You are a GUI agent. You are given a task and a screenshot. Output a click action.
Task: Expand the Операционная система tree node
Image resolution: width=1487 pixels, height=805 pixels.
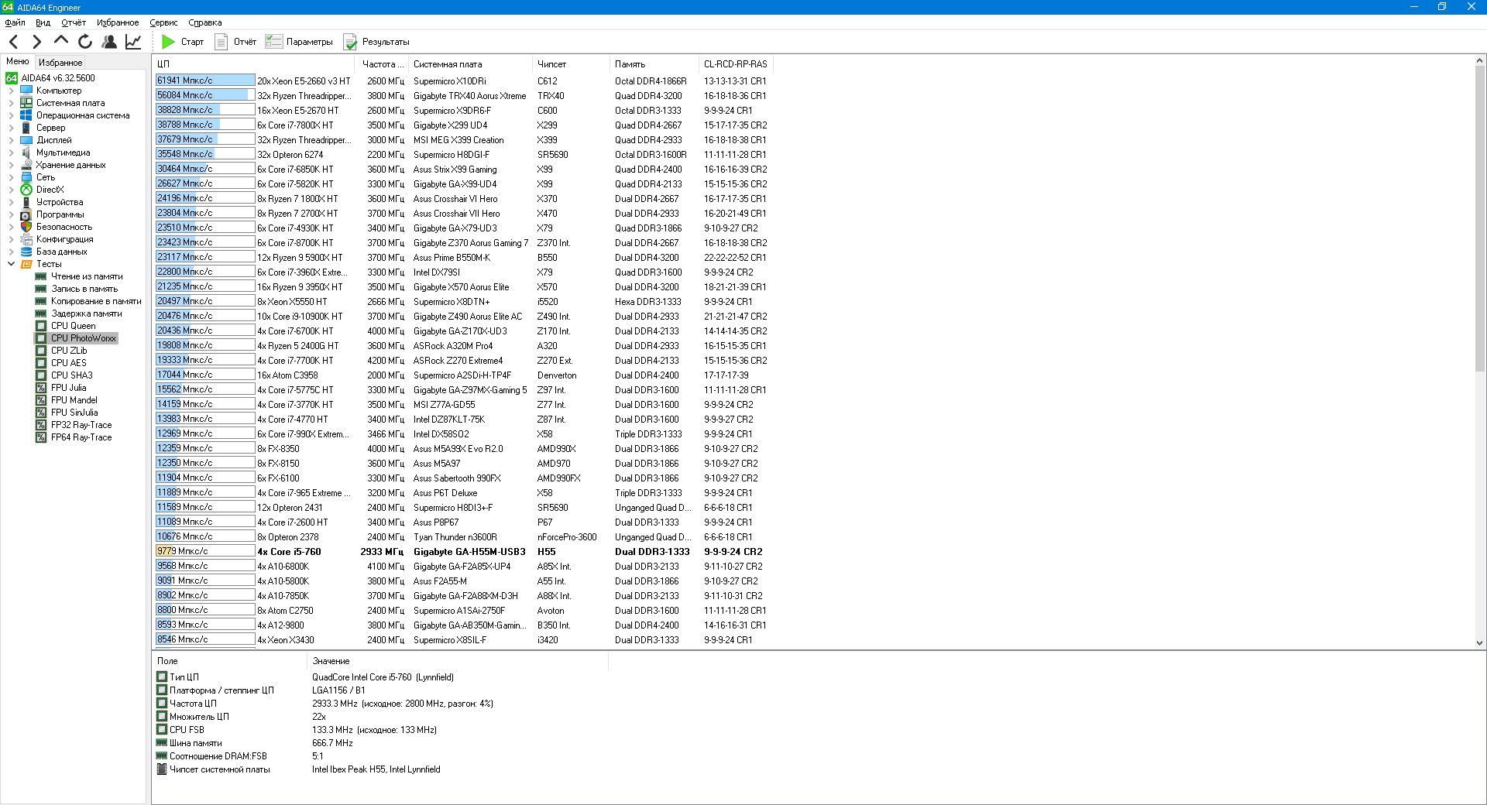tap(12, 115)
